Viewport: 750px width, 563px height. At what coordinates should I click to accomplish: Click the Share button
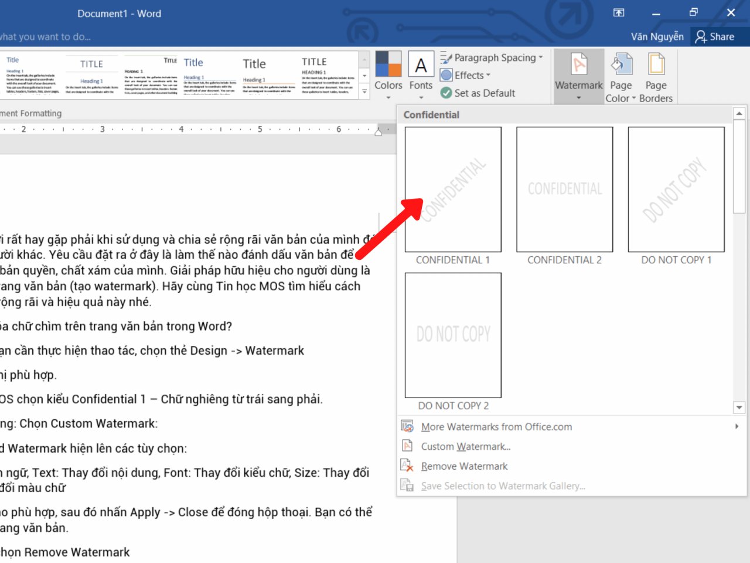[x=715, y=36]
